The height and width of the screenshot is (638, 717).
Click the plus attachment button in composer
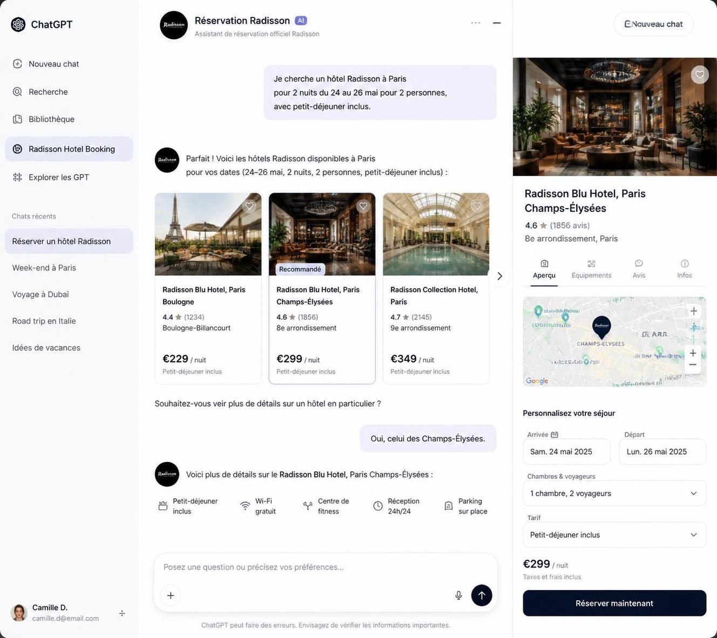point(170,595)
